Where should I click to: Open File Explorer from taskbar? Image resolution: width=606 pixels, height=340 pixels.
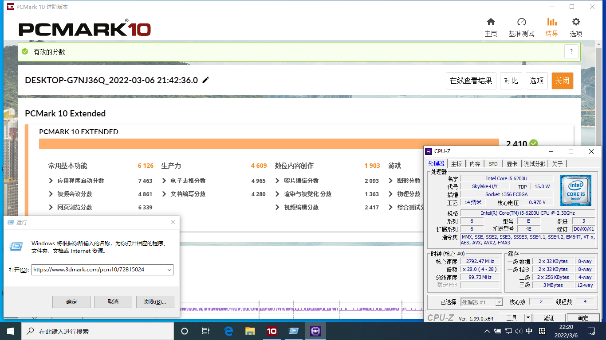point(250,331)
